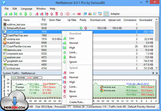Select the CrashPlanTray.exe process row

click(x=32, y=35)
